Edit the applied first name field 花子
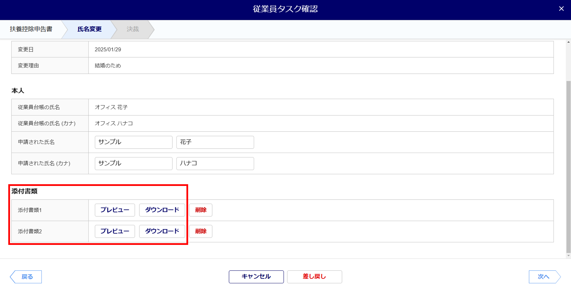Image resolution: width=571 pixels, height=293 pixels. (x=215, y=142)
